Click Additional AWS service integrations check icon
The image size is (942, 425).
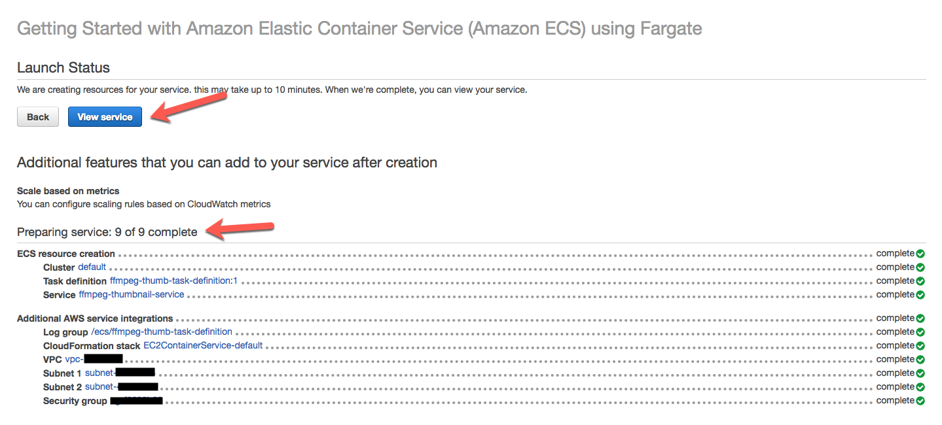[920, 318]
